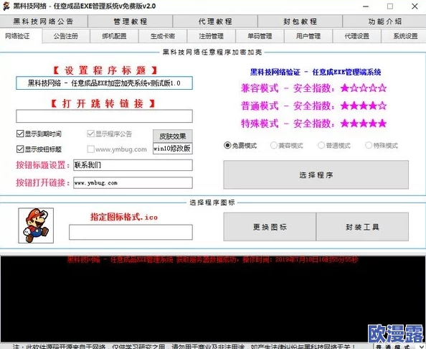Open the 功能介绍 top button
The height and width of the screenshot is (349, 426).
click(x=384, y=22)
